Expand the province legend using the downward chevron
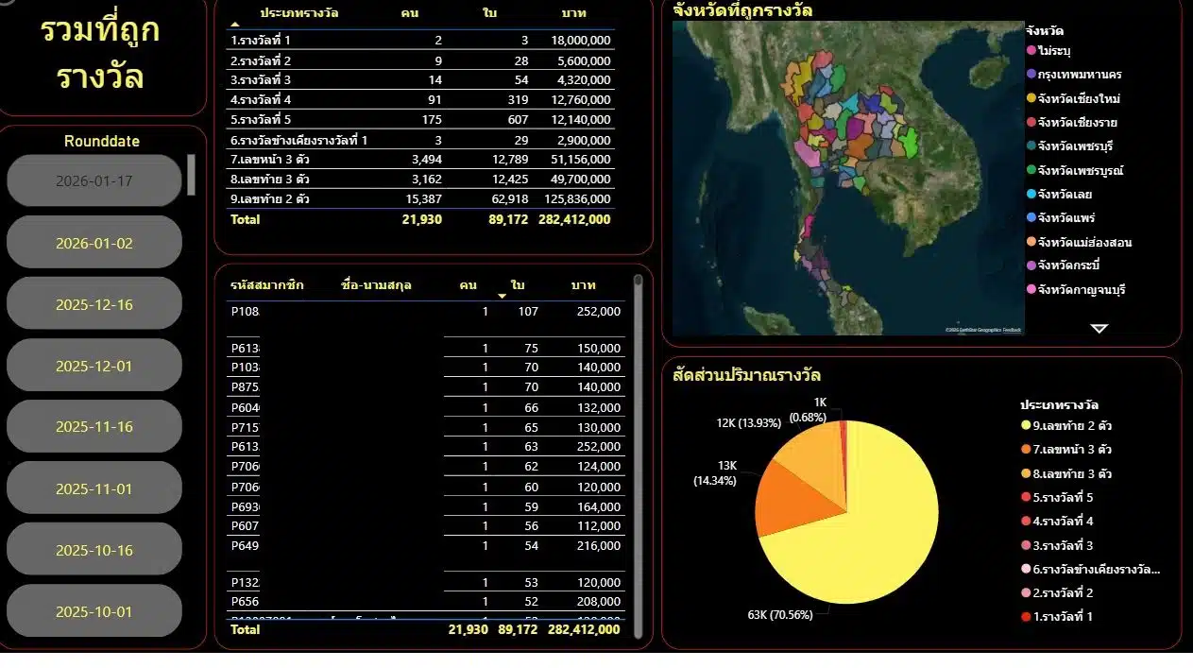The image size is (1193, 668). point(1098,326)
